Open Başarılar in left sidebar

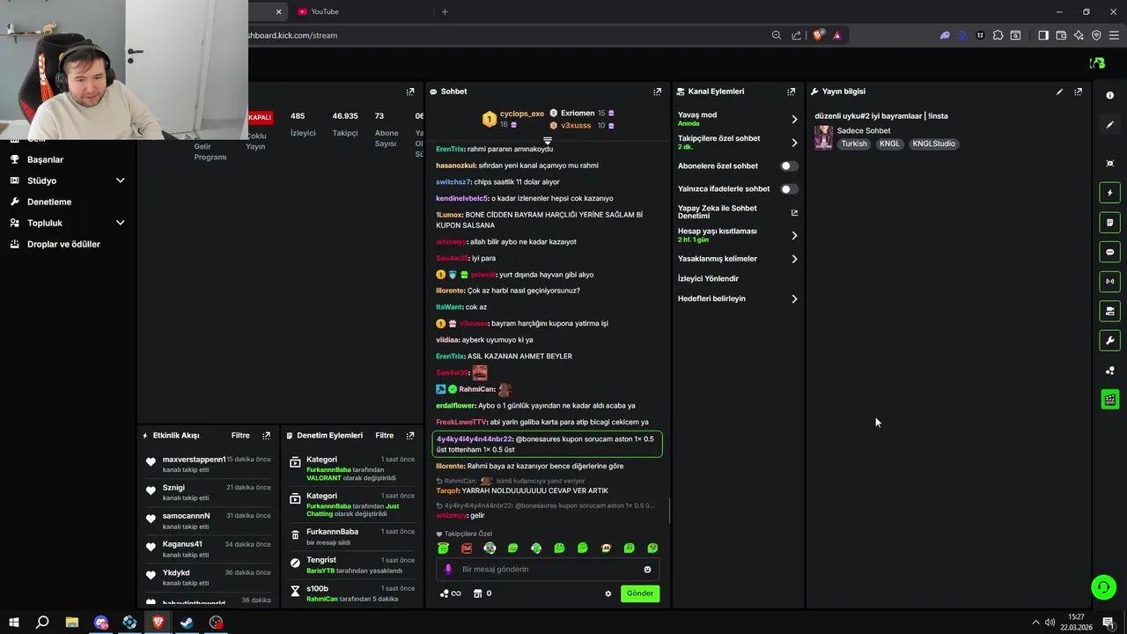click(x=45, y=159)
